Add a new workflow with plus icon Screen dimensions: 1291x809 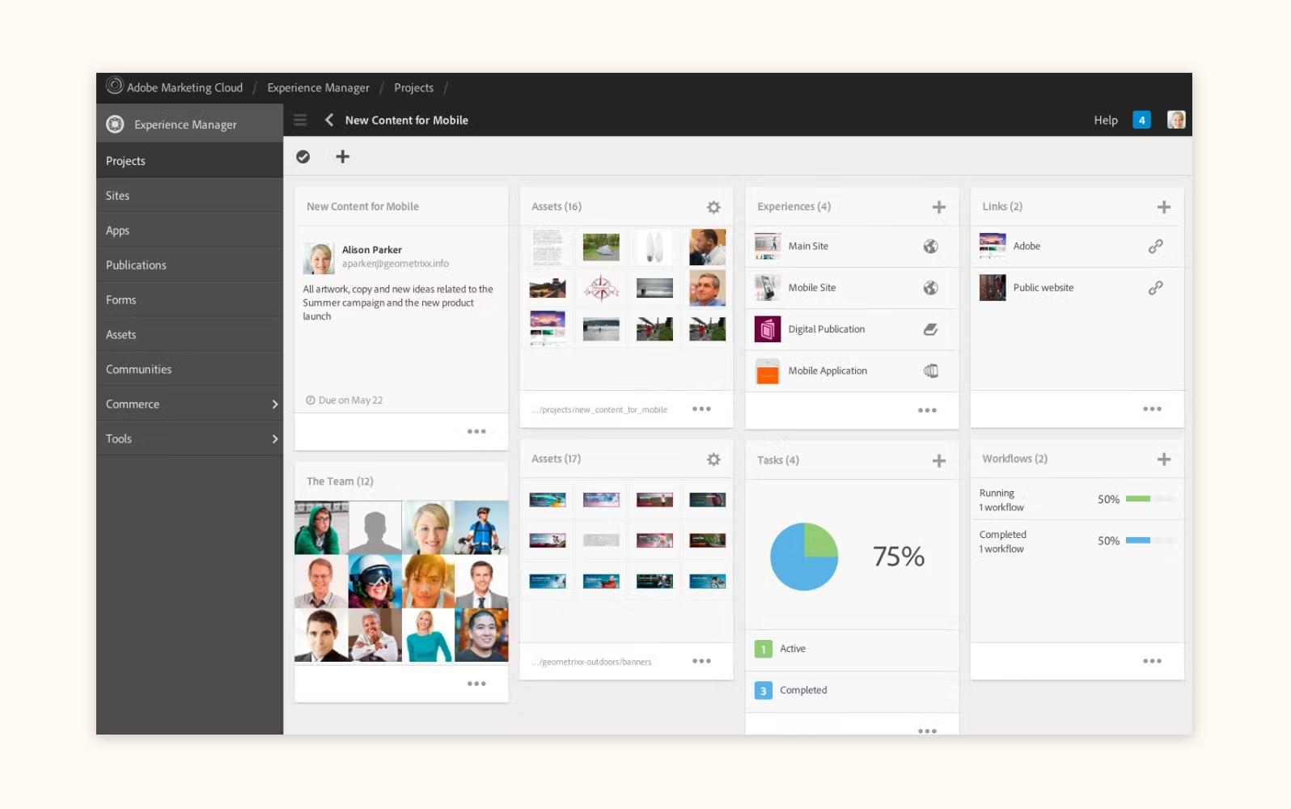coord(1163,460)
